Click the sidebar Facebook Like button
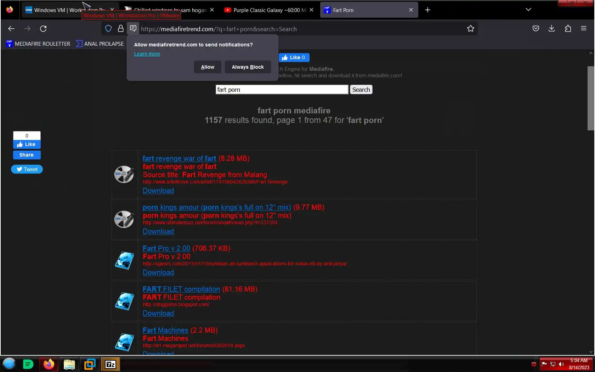 pos(27,144)
